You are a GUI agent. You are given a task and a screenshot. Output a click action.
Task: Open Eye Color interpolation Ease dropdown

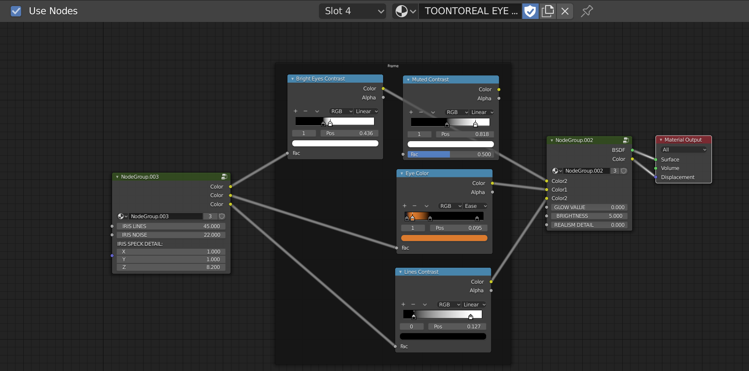coord(475,206)
